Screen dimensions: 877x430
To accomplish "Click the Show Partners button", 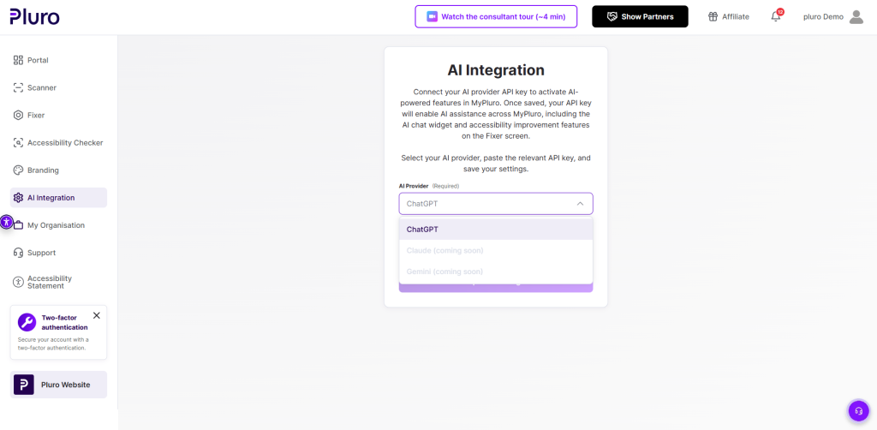I will pos(640,16).
